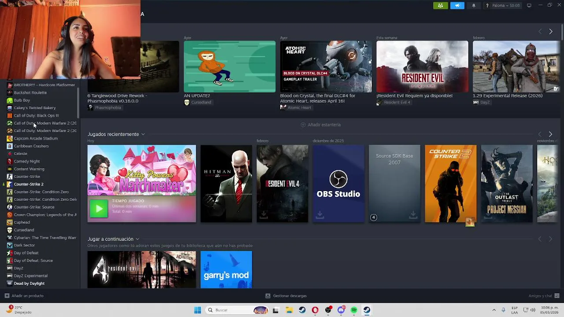Select Counter-Strike 2 game cover
Image resolution: width=564 pixels, height=317 pixels.
click(450, 184)
